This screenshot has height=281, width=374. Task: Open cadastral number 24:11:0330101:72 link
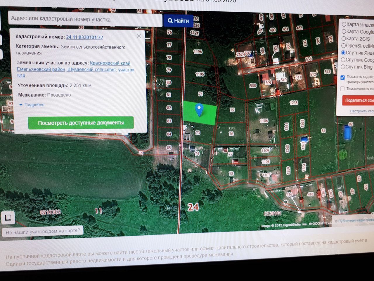[84, 37]
